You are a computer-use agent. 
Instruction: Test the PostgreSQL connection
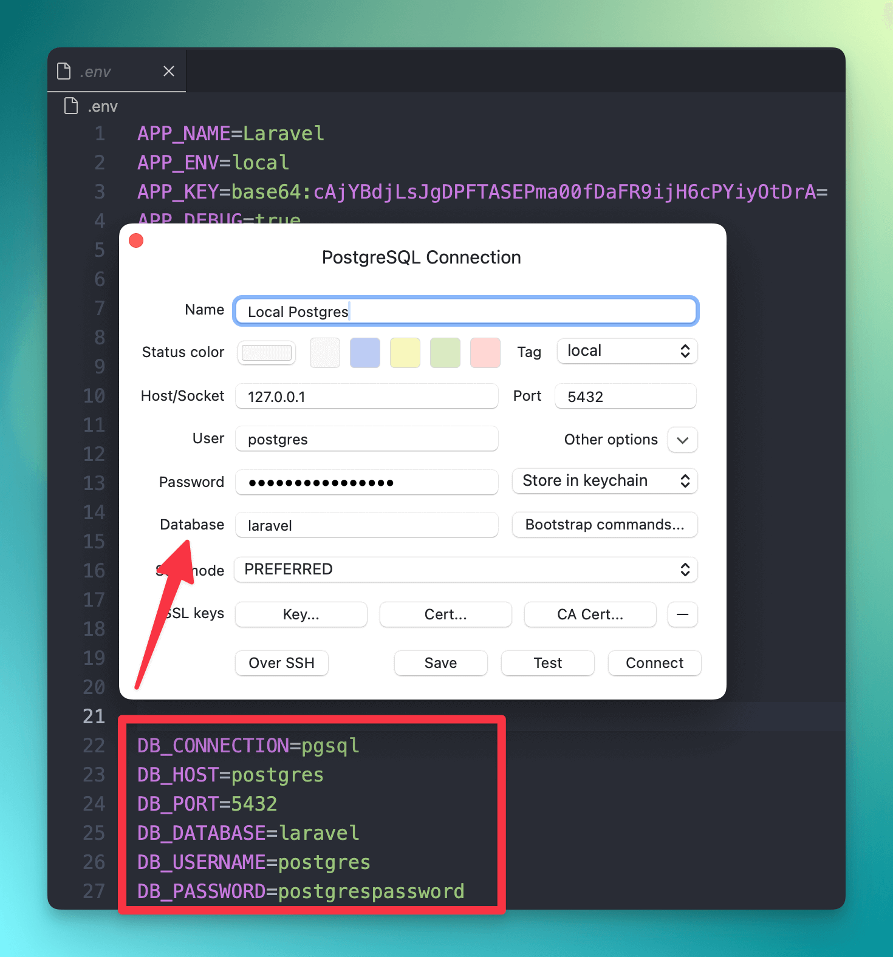548,663
